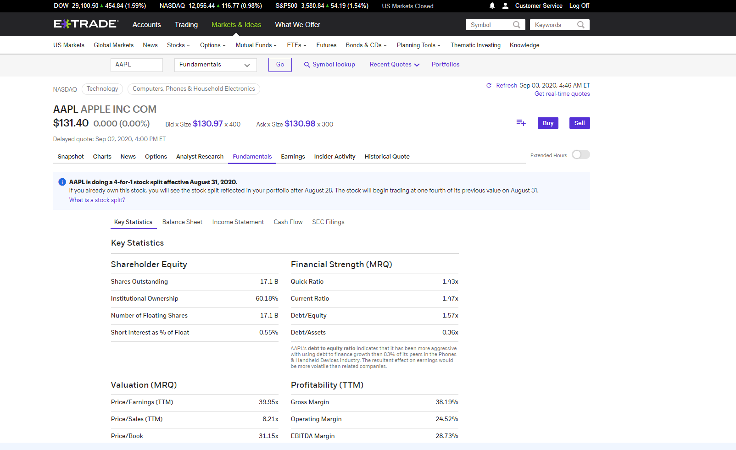Click the add to watchlist icon

[521, 123]
